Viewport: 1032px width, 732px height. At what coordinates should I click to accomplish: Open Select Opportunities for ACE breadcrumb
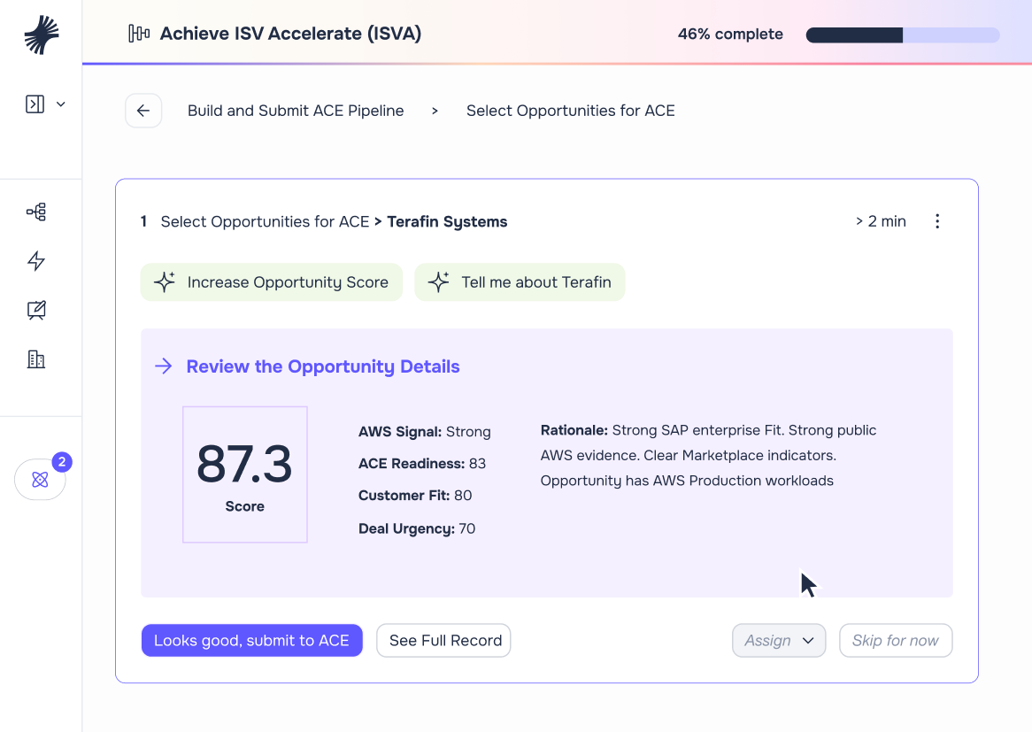click(x=571, y=111)
